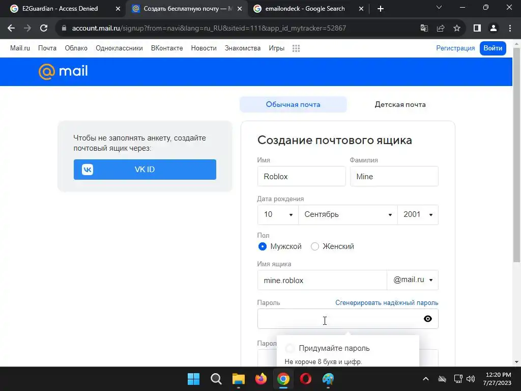The width and height of the screenshot is (521, 391).
Task: Click the browser forward arrow
Action: (27, 29)
